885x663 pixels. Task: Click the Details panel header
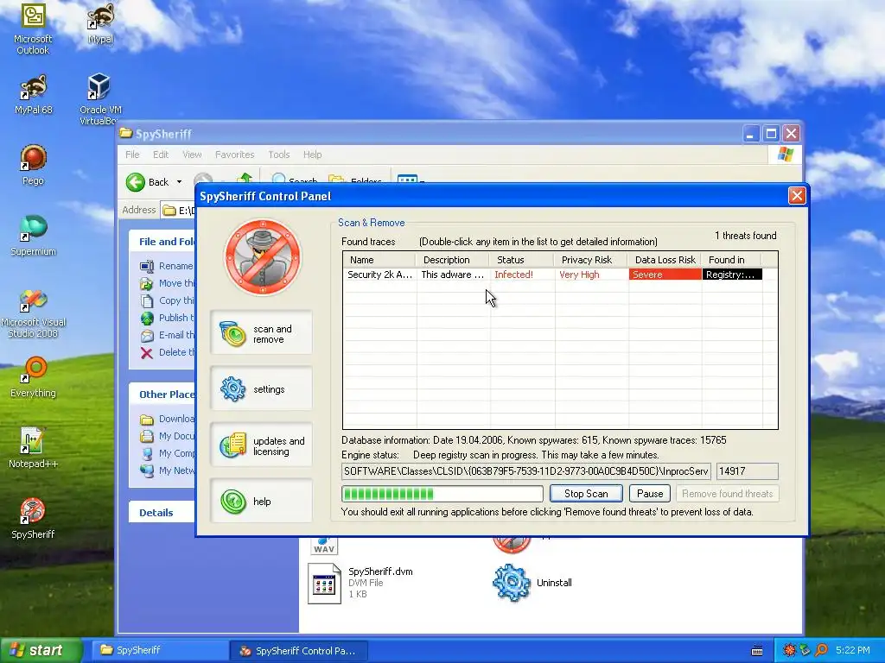162,513
